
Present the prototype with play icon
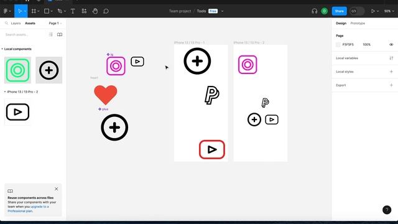pos(373,11)
